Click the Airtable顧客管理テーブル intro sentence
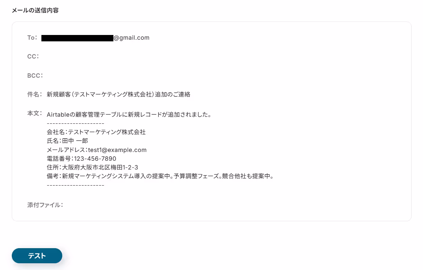Screen dimensions: 423x270 pyautogui.click(x=129, y=115)
